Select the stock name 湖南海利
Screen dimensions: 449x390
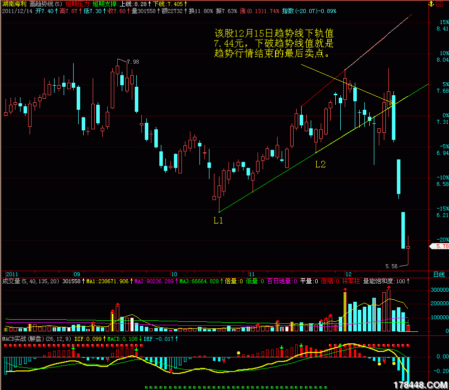[x=15, y=4]
